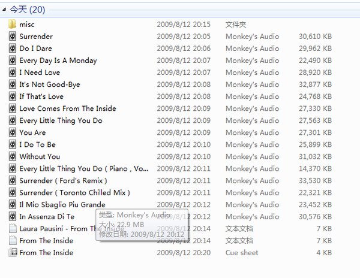
Task: Click the date 2009/8/12 20:05
Action: [x=184, y=37]
